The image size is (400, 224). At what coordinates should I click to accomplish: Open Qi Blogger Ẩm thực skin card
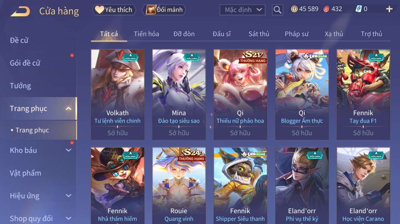pos(302,94)
